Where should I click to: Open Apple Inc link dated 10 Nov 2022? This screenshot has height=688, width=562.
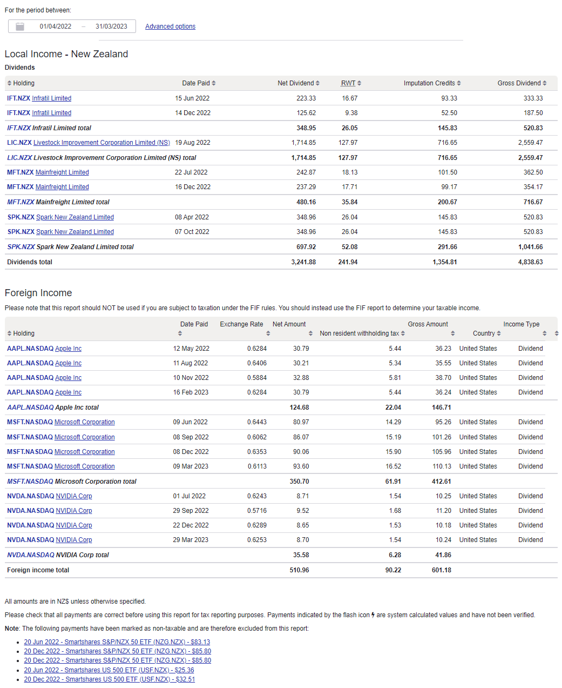tap(68, 378)
